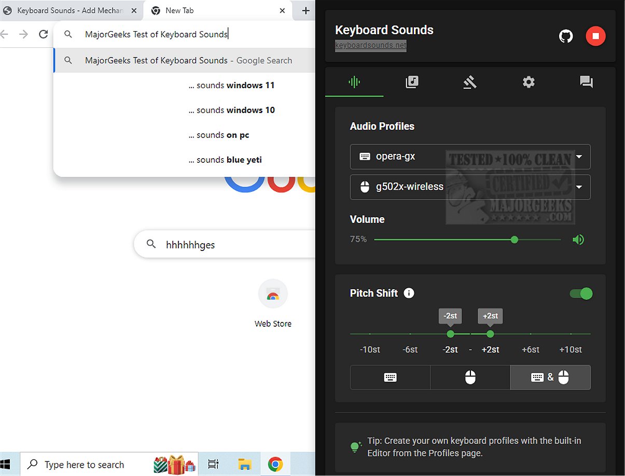Apply pitch shift to keyboard only

[390, 377]
